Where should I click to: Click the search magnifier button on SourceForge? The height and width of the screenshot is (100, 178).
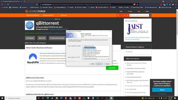[150, 15]
